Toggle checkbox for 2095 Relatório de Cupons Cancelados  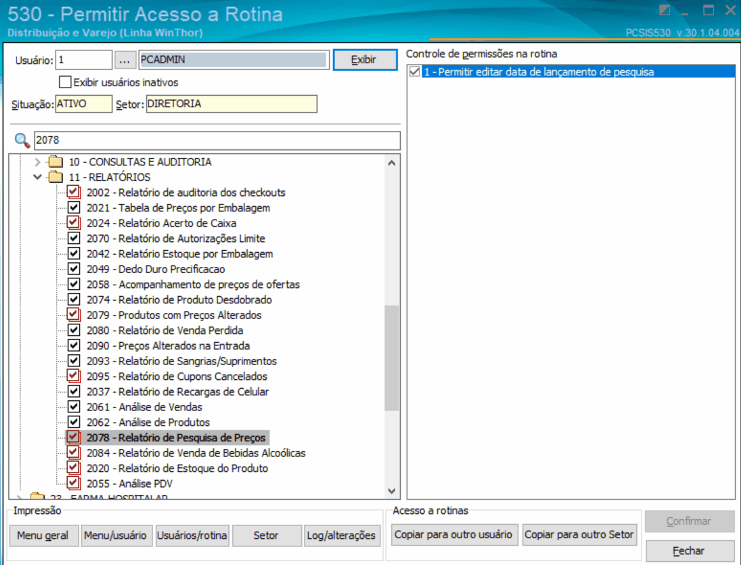coord(74,376)
